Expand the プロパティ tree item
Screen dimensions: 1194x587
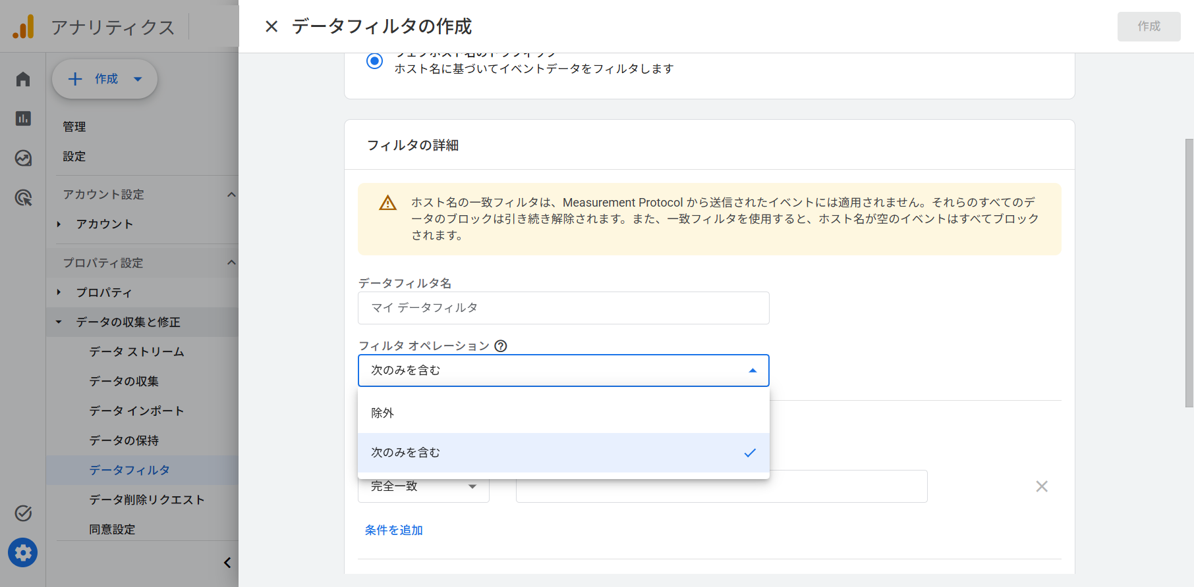[x=59, y=292]
